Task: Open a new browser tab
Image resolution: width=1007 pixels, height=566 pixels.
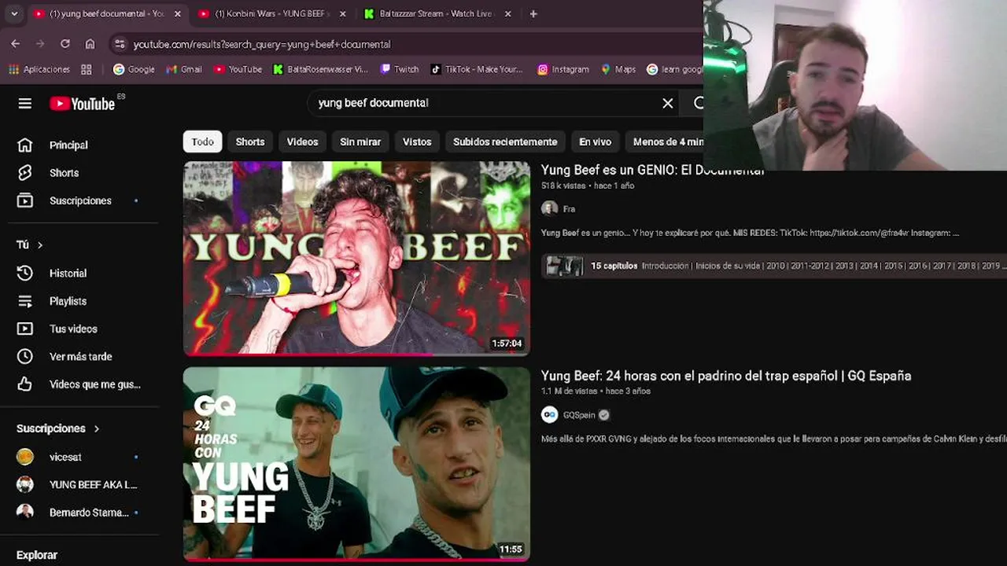Action: (533, 14)
